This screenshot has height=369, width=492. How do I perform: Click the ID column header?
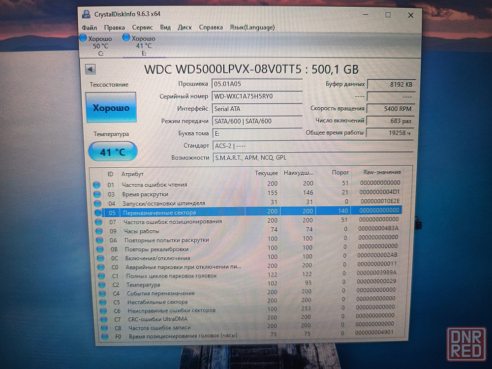110,174
